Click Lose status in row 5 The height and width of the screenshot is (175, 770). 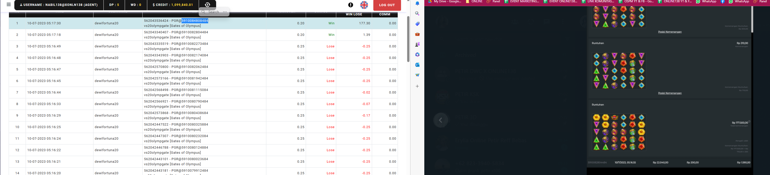[x=331, y=69]
